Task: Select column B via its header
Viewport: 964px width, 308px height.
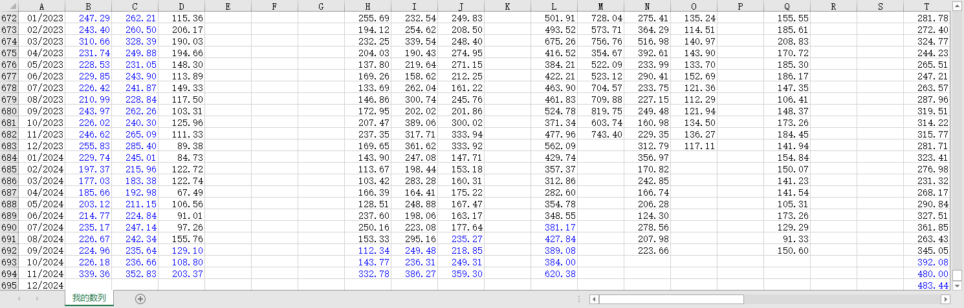Action: tap(88, 6)
